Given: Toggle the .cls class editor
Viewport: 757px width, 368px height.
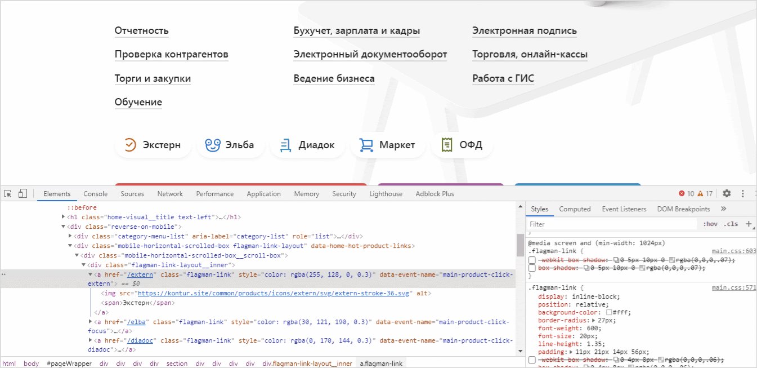Looking at the screenshot, I should [731, 224].
